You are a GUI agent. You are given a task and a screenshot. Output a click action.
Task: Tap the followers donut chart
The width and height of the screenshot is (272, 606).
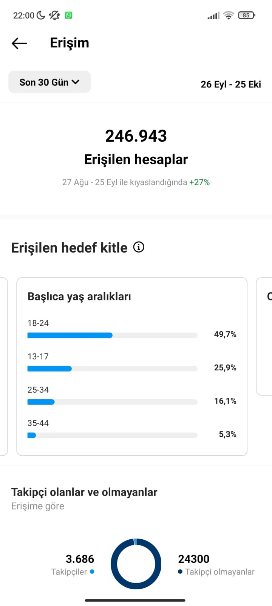tap(136, 564)
